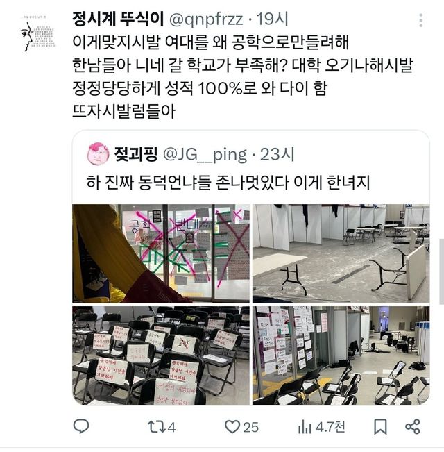Open 정시계 뚜식이 profile avatar
Viewport: 444px width, 452px height.
click(37, 34)
